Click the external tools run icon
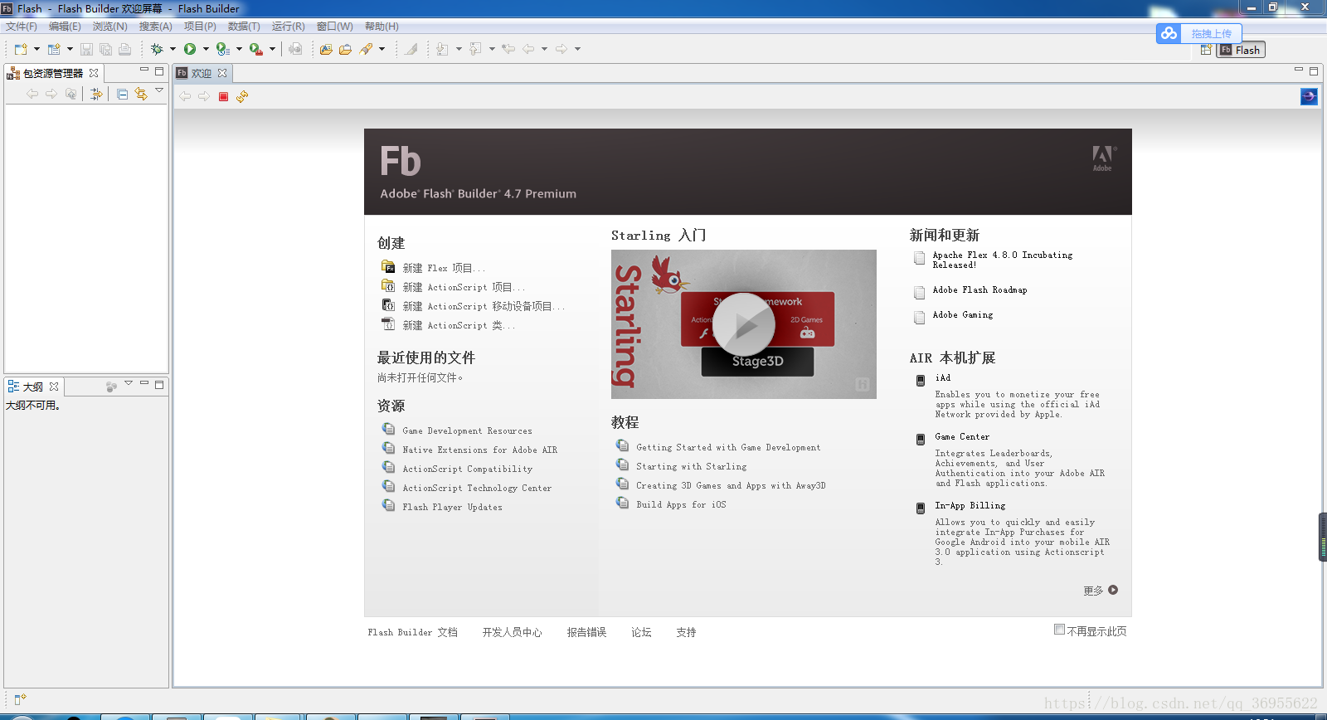Image resolution: width=1327 pixels, height=720 pixels. click(x=256, y=49)
